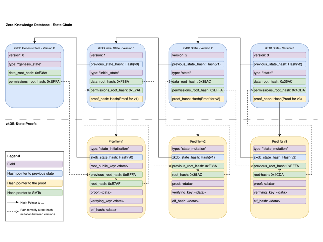Click "proof_hash: Hash(Proof for v2)" field
The height and width of the screenshot is (242, 323).
point(198,99)
